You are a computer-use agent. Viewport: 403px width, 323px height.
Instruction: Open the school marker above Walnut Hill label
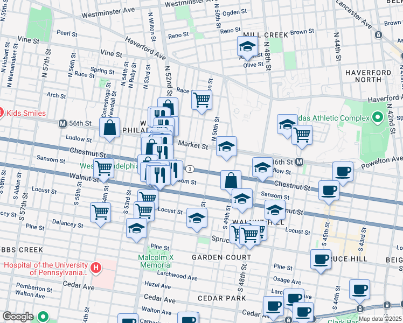[x=275, y=210]
